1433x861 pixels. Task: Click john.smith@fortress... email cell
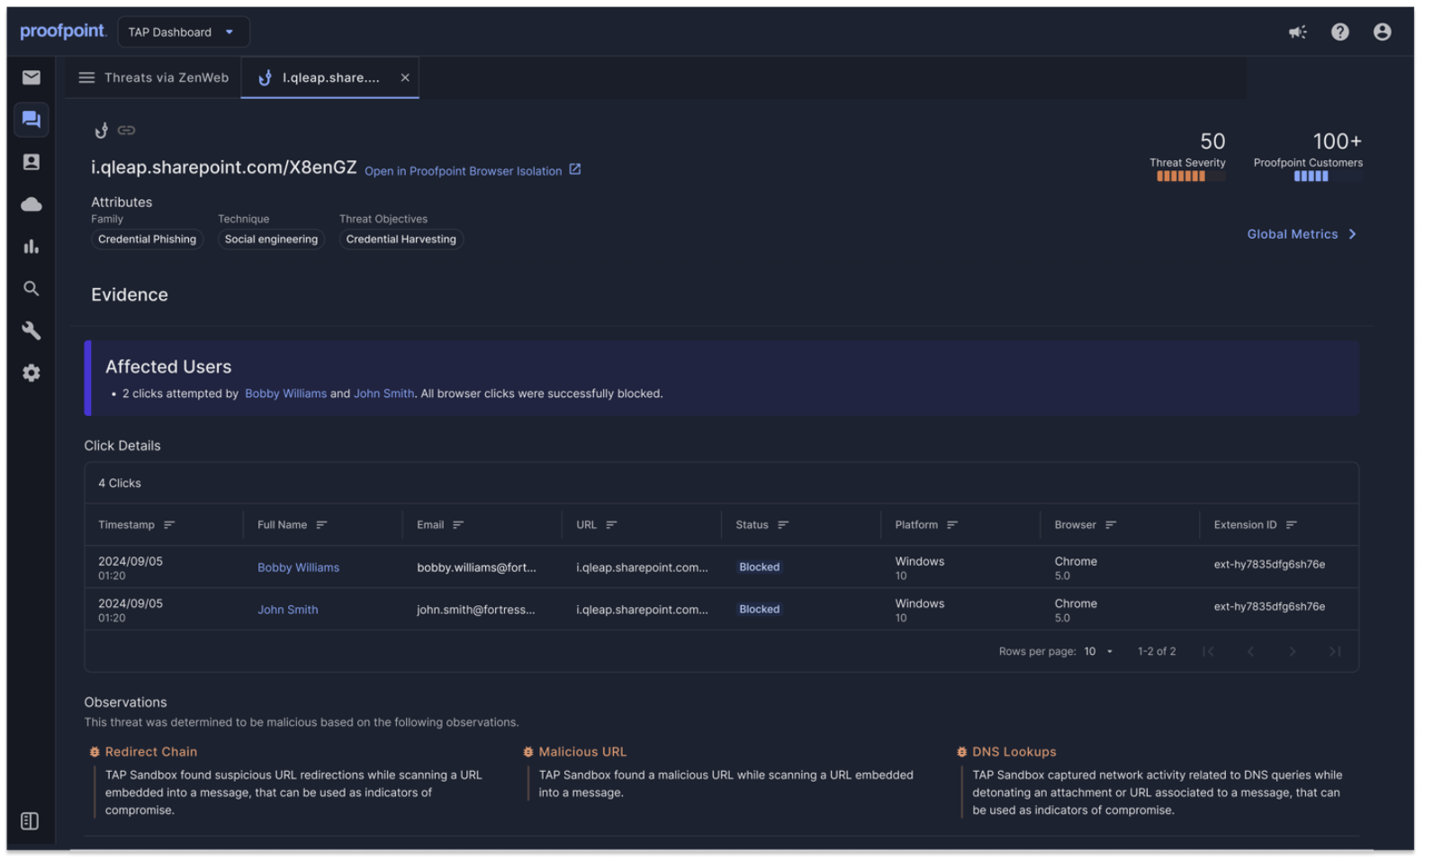(476, 611)
